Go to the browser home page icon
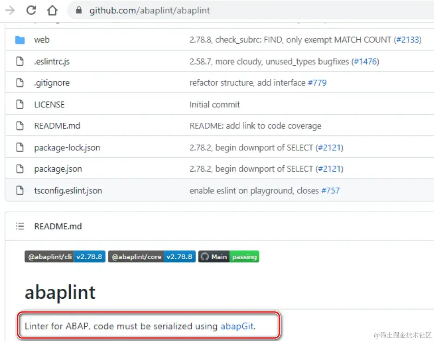This screenshot has width=434, height=341. pyautogui.click(x=52, y=10)
